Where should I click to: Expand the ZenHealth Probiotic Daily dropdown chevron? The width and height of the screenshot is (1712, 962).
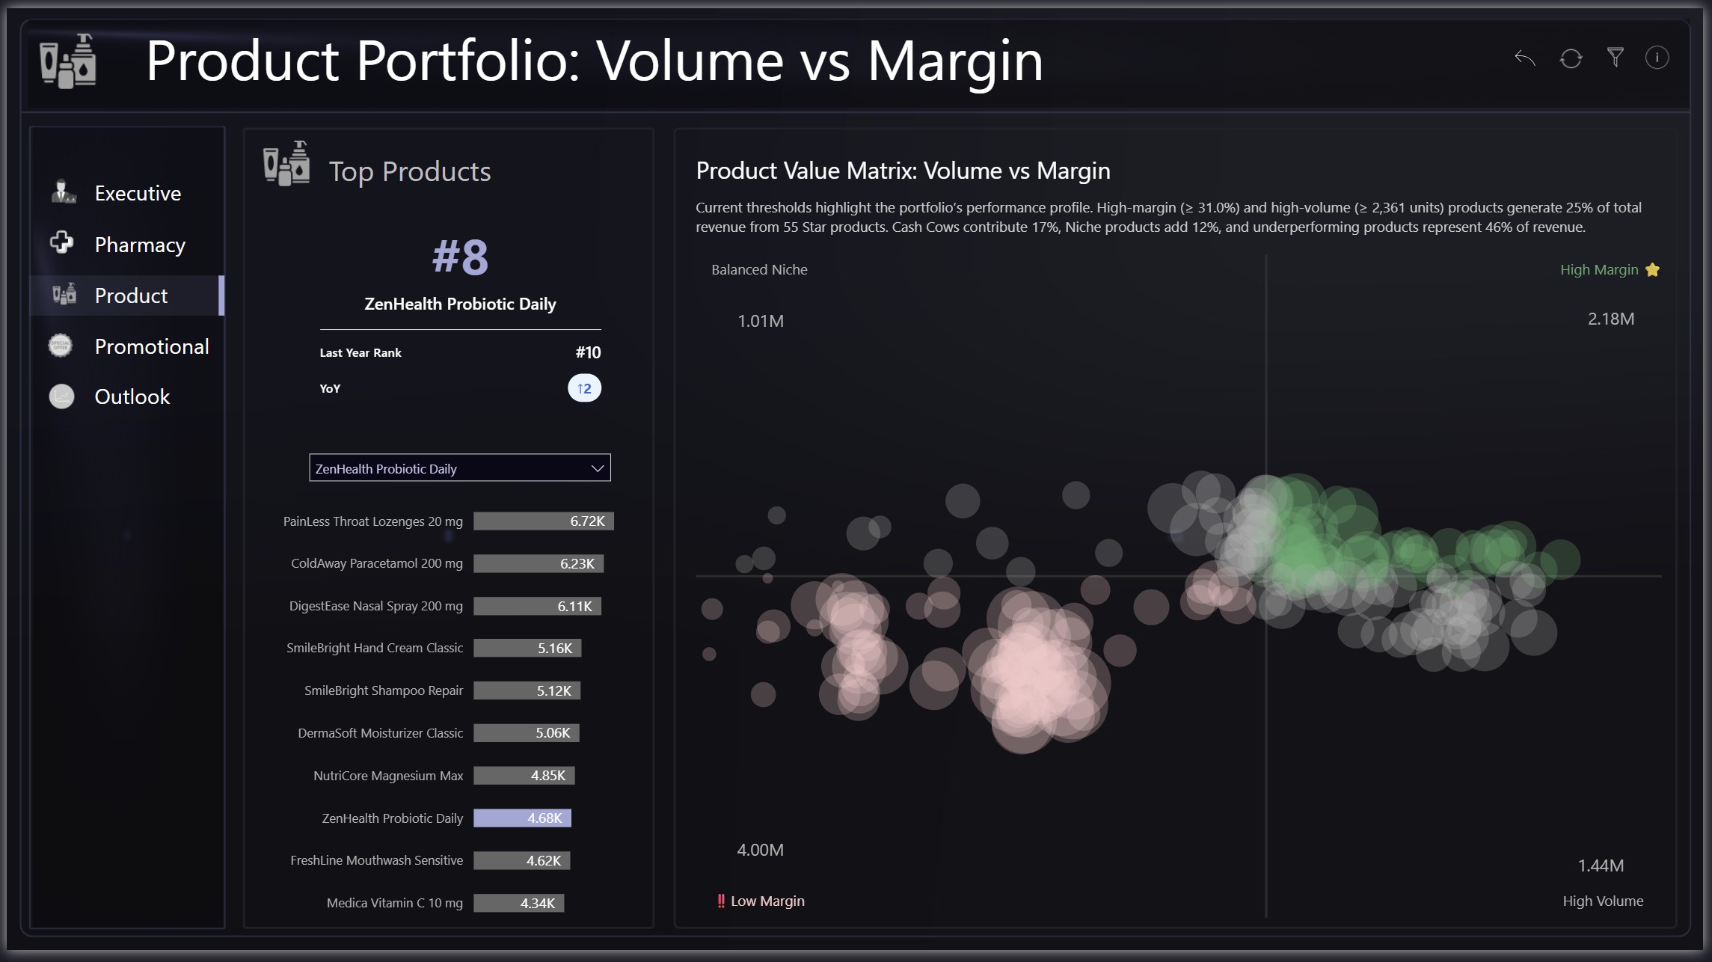click(x=597, y=468)
